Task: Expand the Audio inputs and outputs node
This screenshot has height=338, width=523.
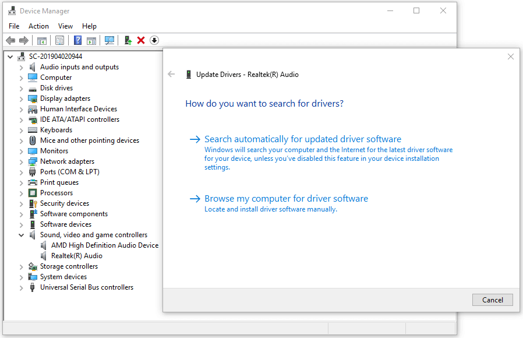Action: pos(22,68)
